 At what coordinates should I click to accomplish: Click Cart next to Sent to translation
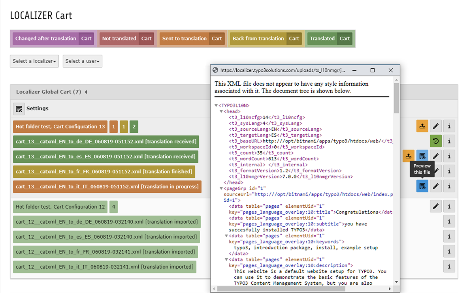click(217, 39)
